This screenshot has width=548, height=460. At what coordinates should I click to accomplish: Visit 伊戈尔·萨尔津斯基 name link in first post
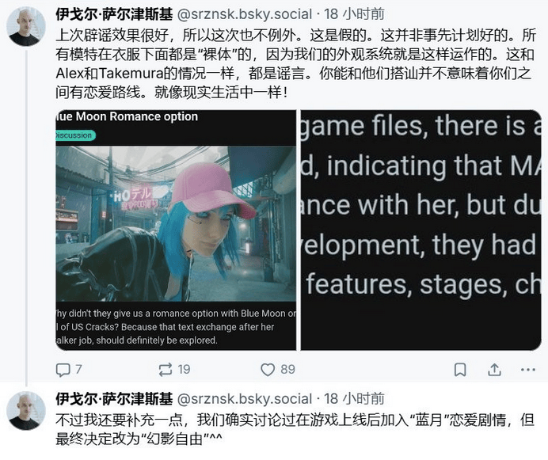(x=114, y=14)
